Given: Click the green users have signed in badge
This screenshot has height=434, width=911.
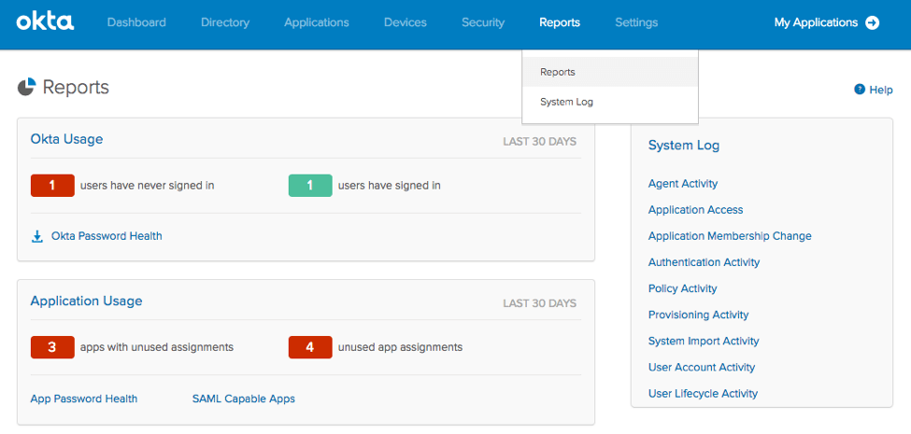Looking at the screenshot, I should (310, 185).
